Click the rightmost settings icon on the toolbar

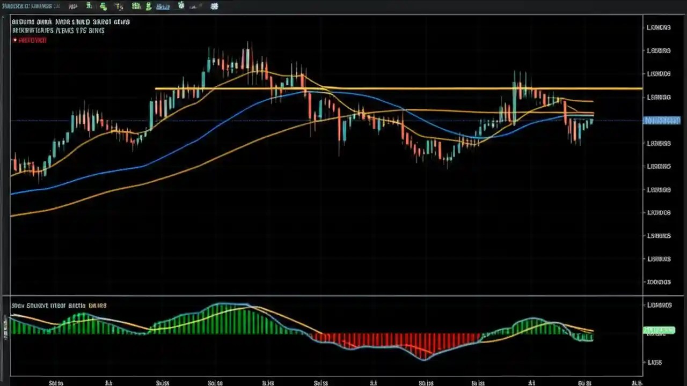[x=214, y=6]
